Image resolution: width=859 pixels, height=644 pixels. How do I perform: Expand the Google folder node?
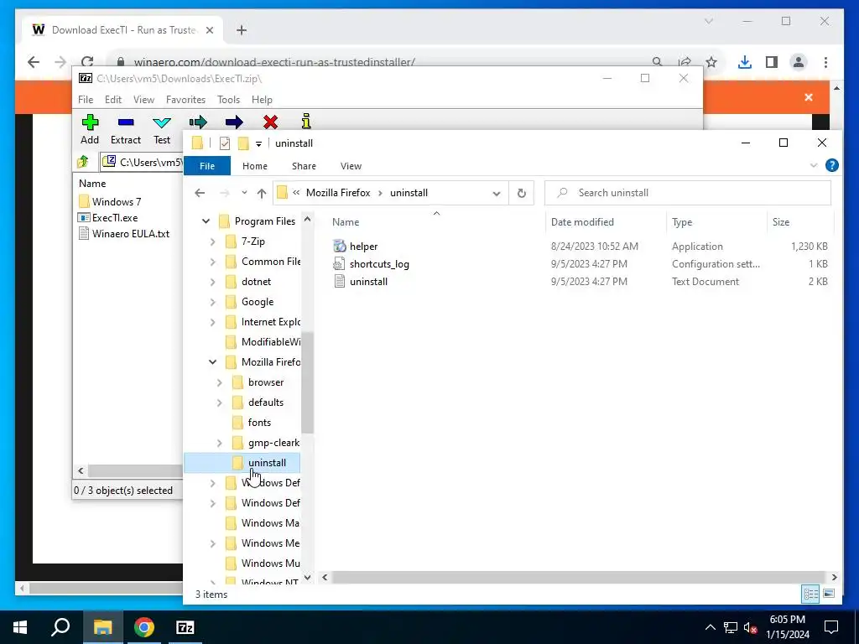pyautogui.click(x=212, y=302)
